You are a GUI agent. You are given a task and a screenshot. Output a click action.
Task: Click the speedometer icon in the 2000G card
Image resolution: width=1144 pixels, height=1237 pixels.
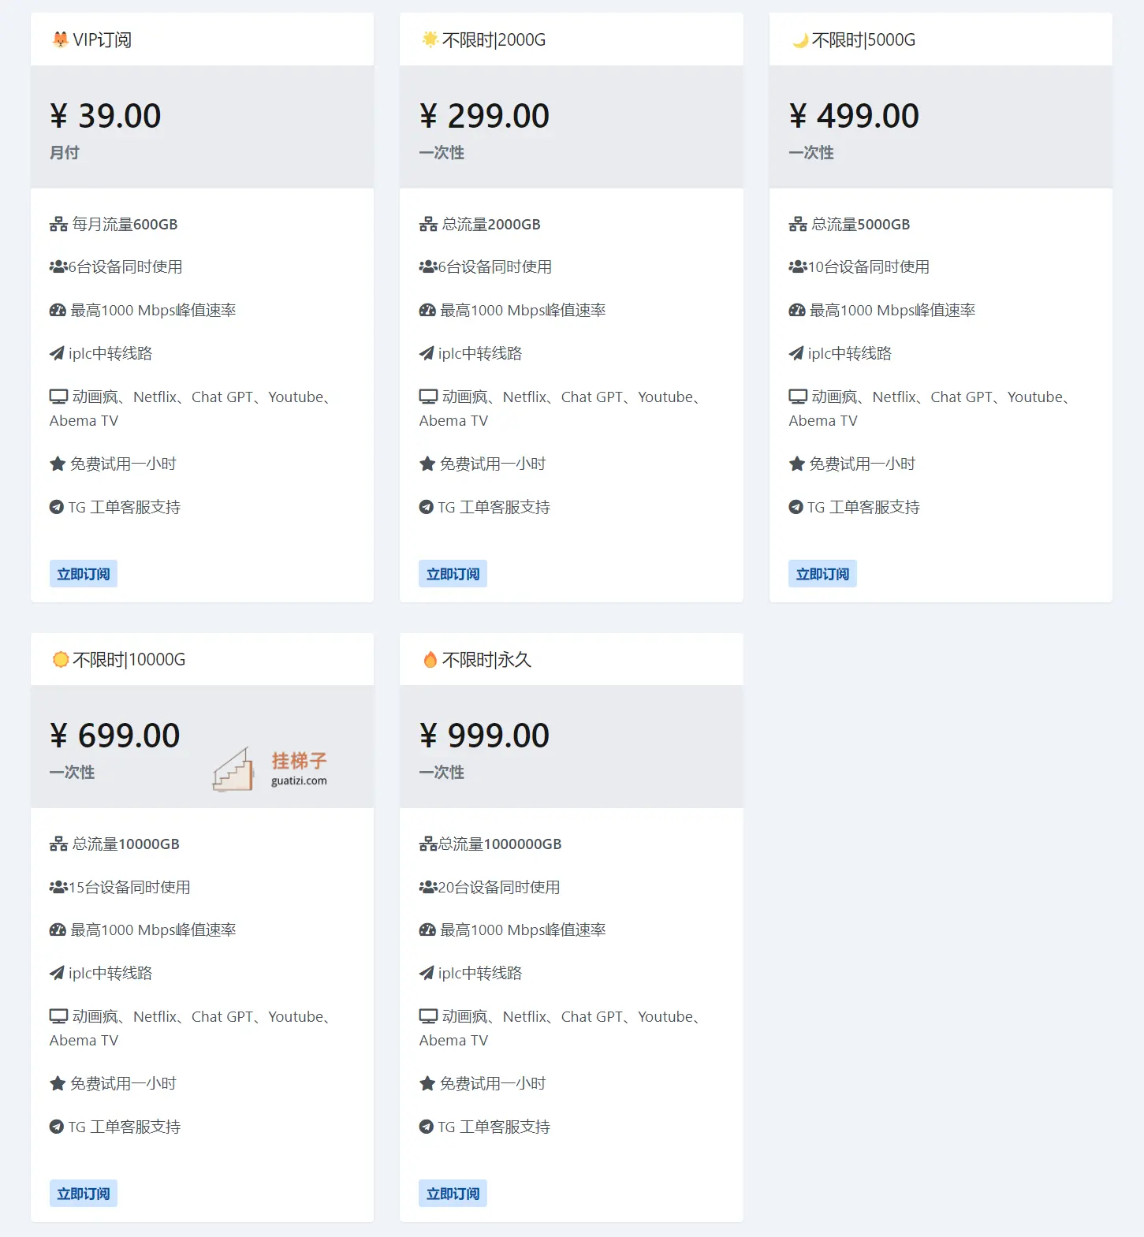pyautogui.click(x=427, y=311)
